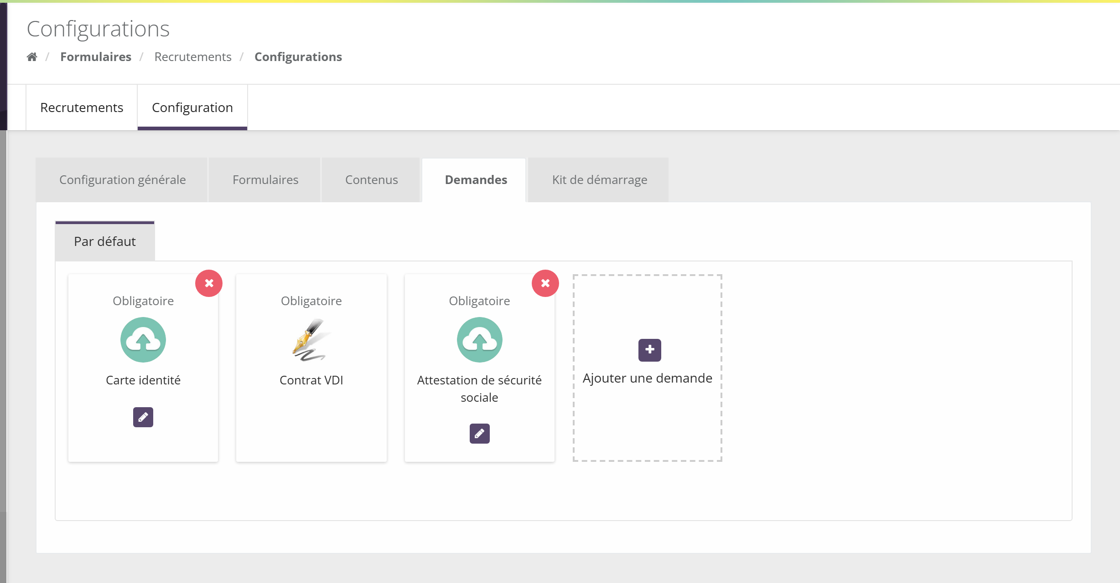Screen dimensions: 1120x583
Task: Switch to Configuration générale tab
Action: (122, 180)
